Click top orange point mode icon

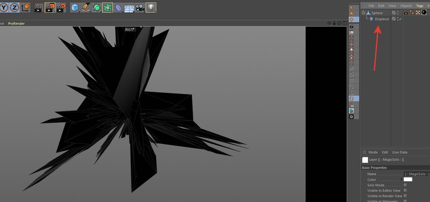pyautogui.click(x=351, y=7)
